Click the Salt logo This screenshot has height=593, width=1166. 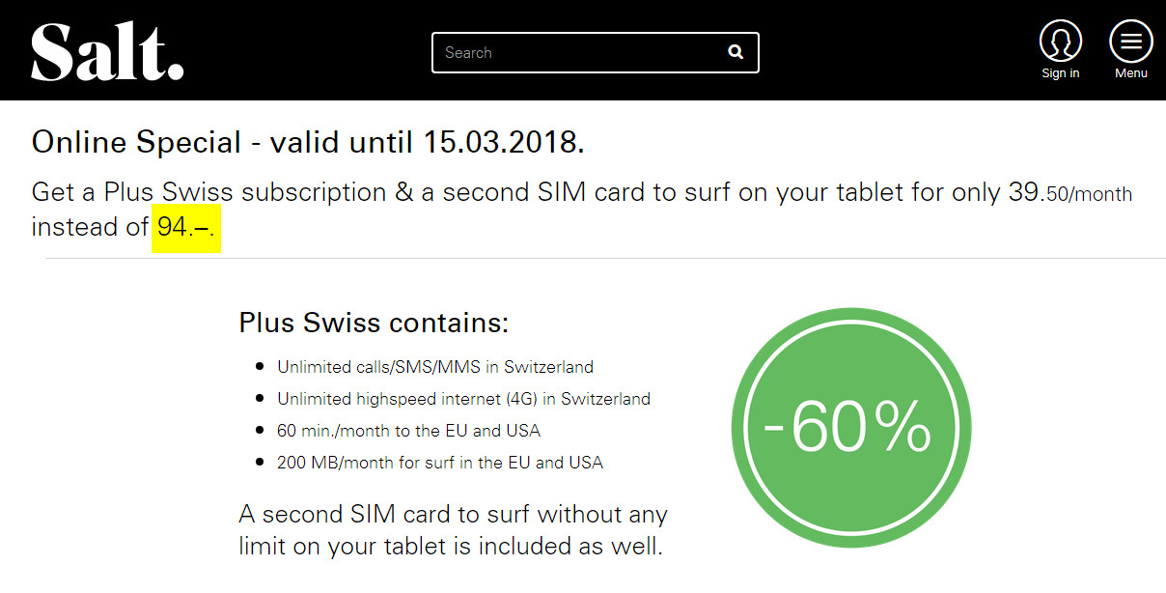pyautogui.click(x=107, y=52)
